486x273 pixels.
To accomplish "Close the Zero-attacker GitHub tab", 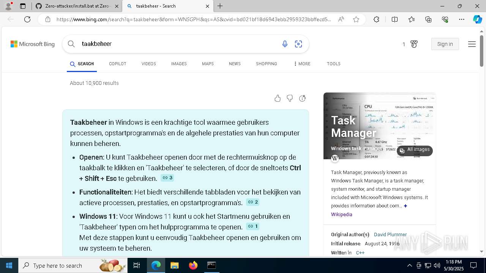I will pos(117,6).
